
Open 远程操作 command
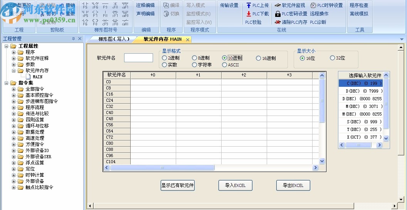[319, 14]
